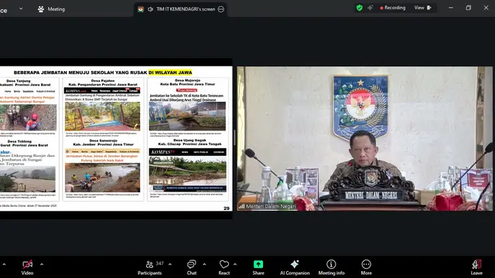
Task: Expand chat options chevron
Action: click(204, 264)
